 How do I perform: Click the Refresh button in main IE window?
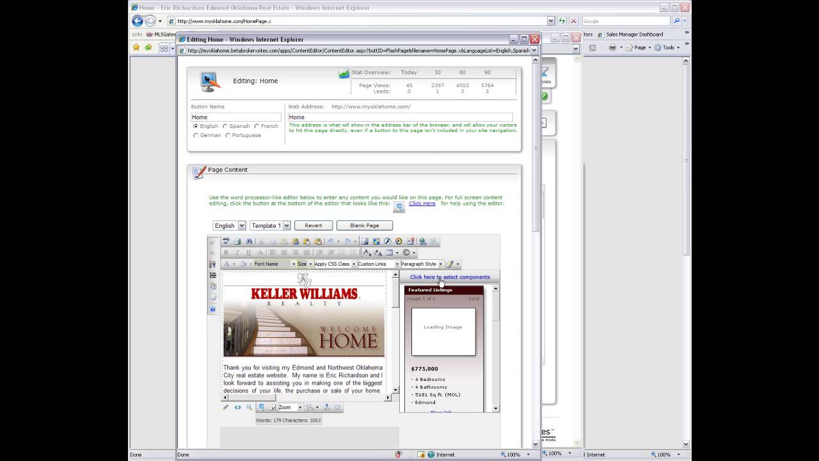[x=562, y=21]
